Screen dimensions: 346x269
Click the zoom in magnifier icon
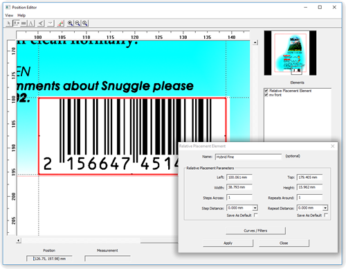point(70,23)
